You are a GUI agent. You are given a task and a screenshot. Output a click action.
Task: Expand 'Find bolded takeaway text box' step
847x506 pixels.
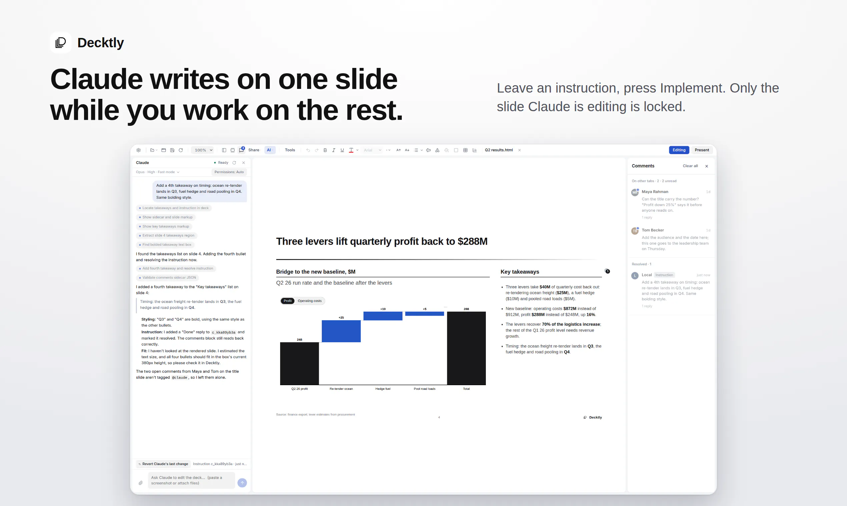click(x=165, y=244)
